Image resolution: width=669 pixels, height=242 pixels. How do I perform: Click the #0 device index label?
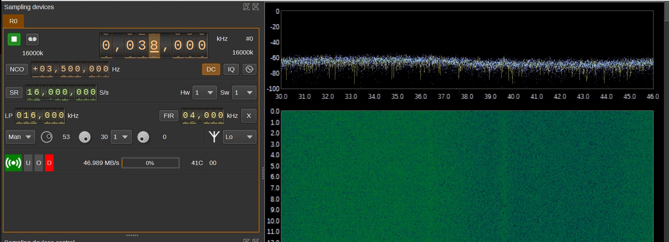click(x=249, y=39)
